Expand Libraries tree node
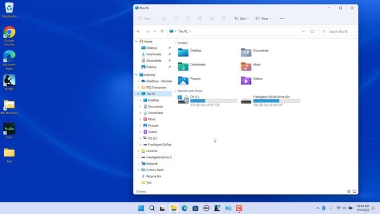The width and height of the screenshot is (380, 214). 138,151
